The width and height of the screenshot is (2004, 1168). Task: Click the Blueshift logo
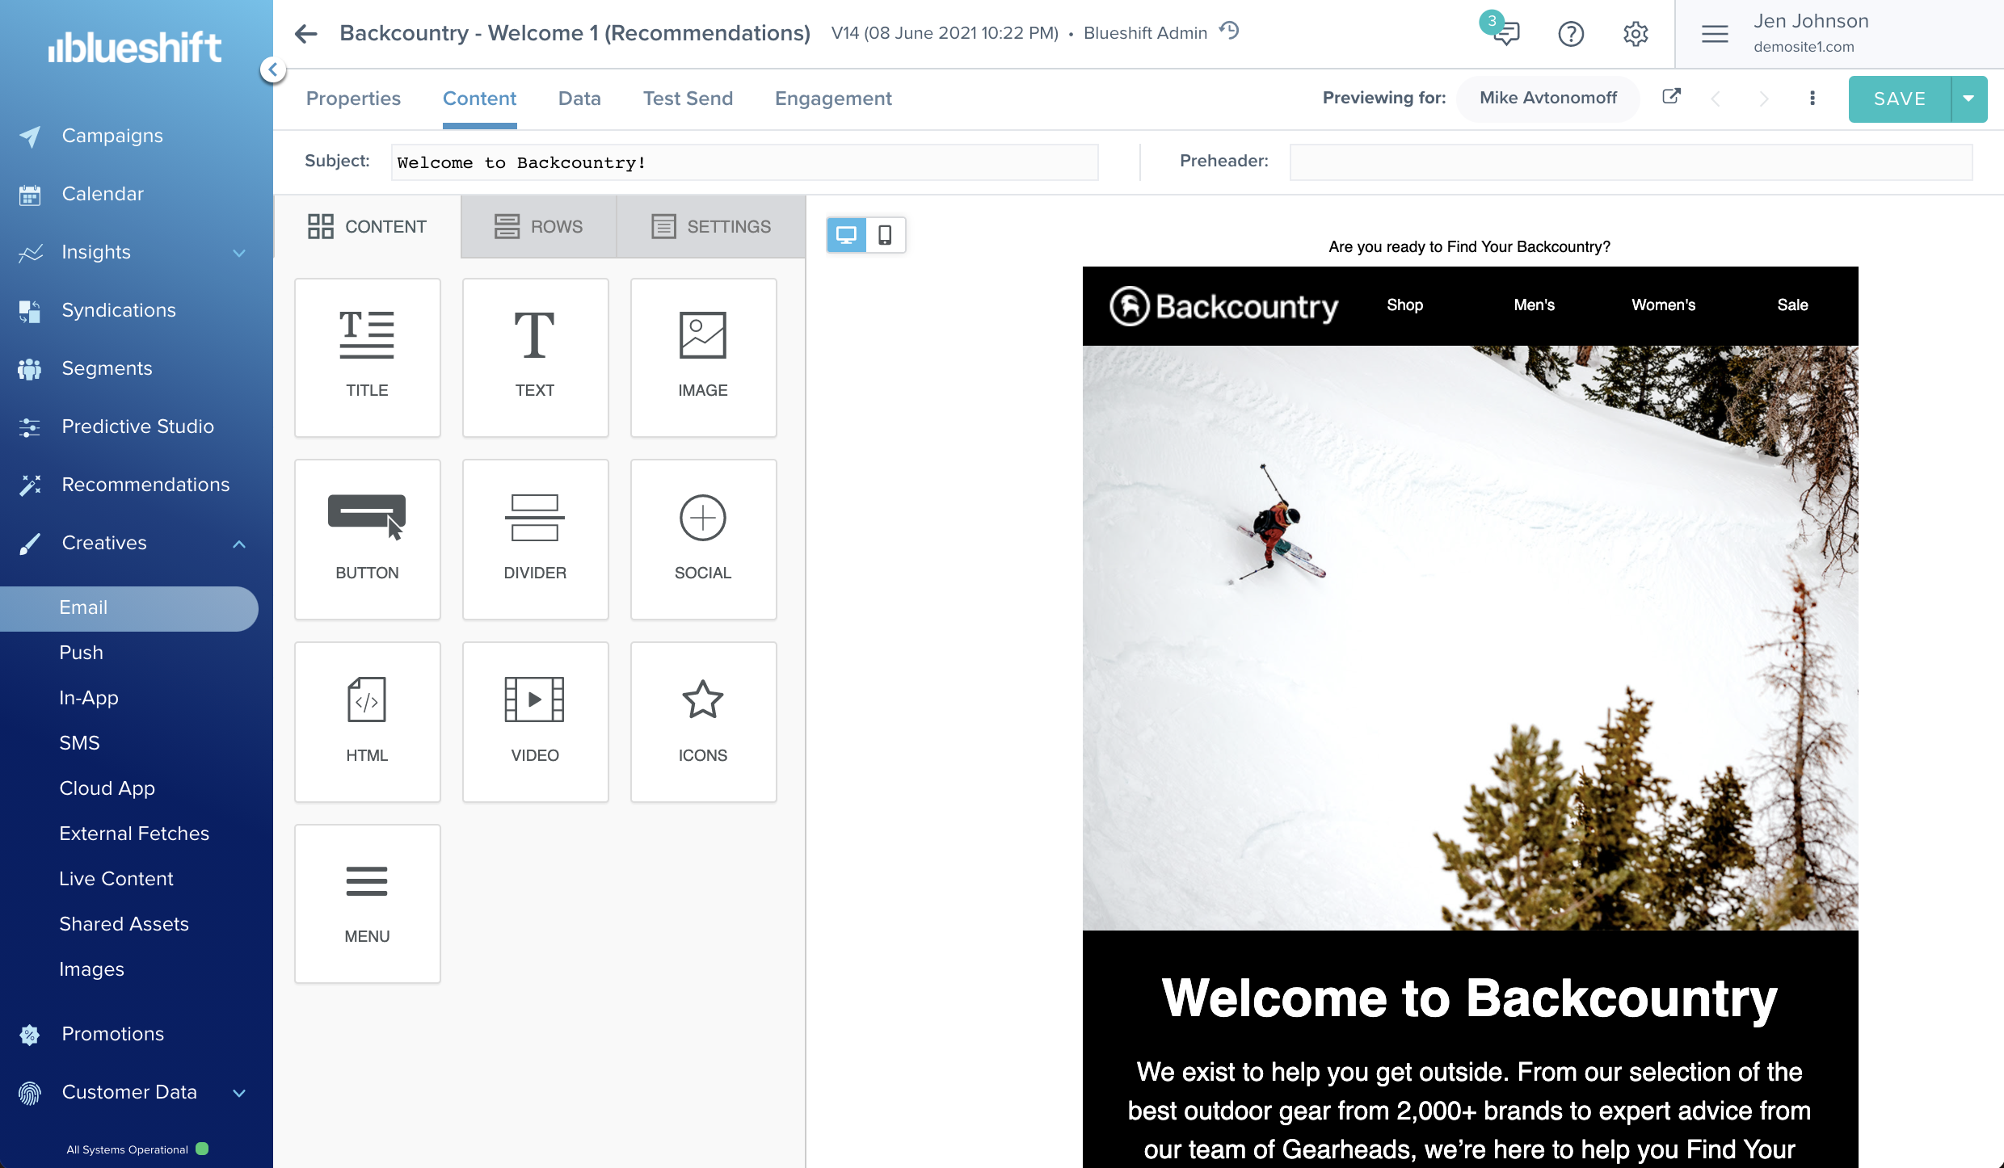pyautogui.click(x=135, y=47)
